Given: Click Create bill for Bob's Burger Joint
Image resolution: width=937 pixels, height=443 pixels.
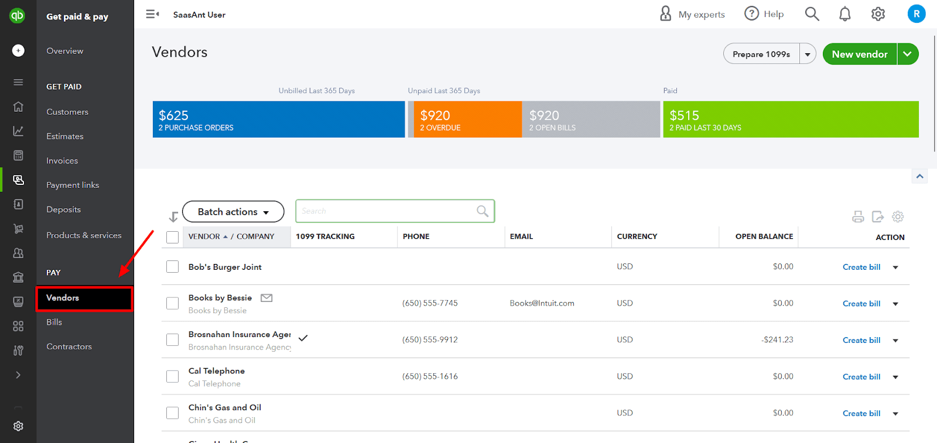Looking at the screenshot, I should [861, 267].
